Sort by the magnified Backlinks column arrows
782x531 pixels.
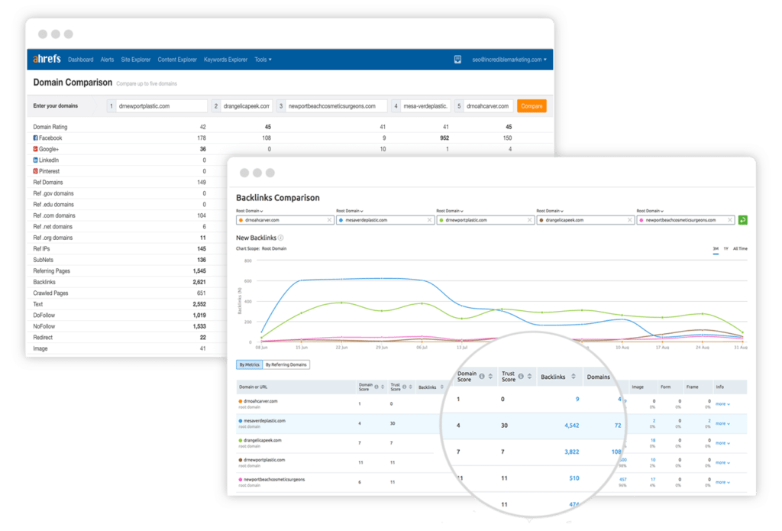click(574, 377)
